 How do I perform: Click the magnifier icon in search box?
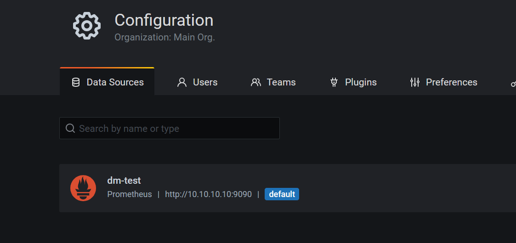[x=70, y=128]
